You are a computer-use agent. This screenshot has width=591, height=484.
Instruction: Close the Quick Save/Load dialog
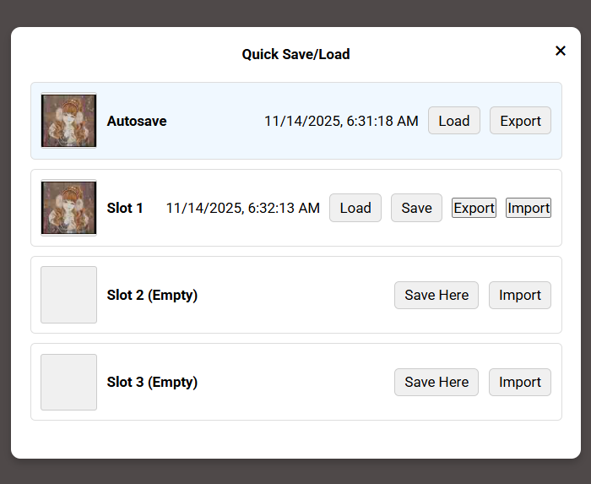560,51
